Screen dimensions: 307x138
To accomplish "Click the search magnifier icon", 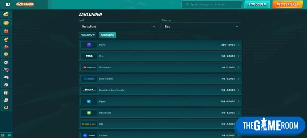I will [x=187, y=4].
